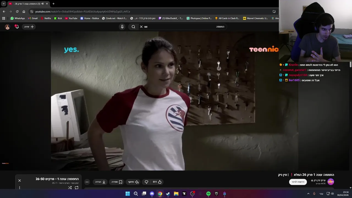The width and height of the screenshot is (352, 198).
Task: Open Spotify from the taskbar
Action: point(208,194)
